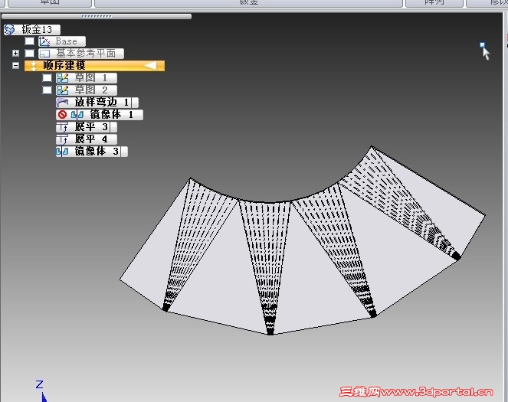508x402 pixels.
Task: Click the suppressed icon on 镜像体 1
Action: click(x=62, y=114)
